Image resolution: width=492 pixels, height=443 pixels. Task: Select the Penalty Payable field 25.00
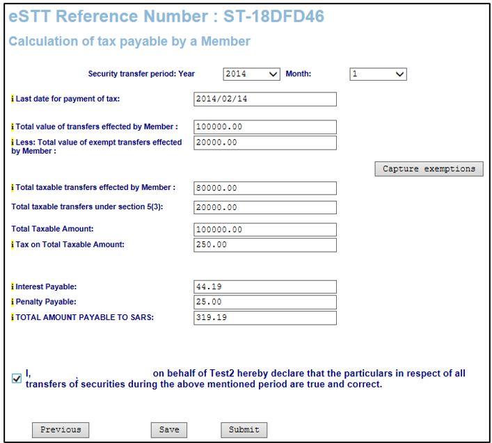265,302
